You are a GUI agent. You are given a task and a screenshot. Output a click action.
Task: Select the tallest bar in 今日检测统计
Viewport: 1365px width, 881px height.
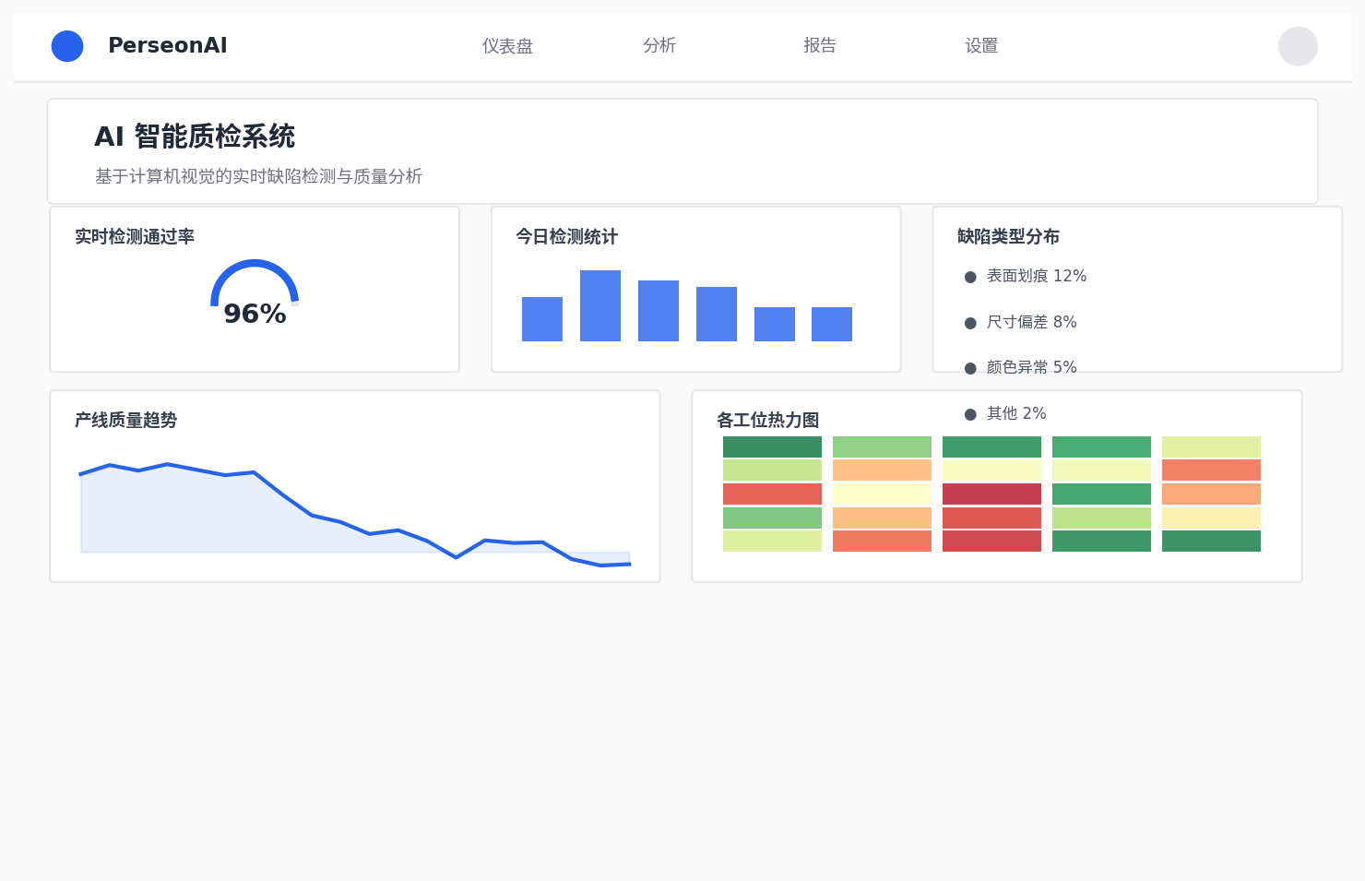600,305
